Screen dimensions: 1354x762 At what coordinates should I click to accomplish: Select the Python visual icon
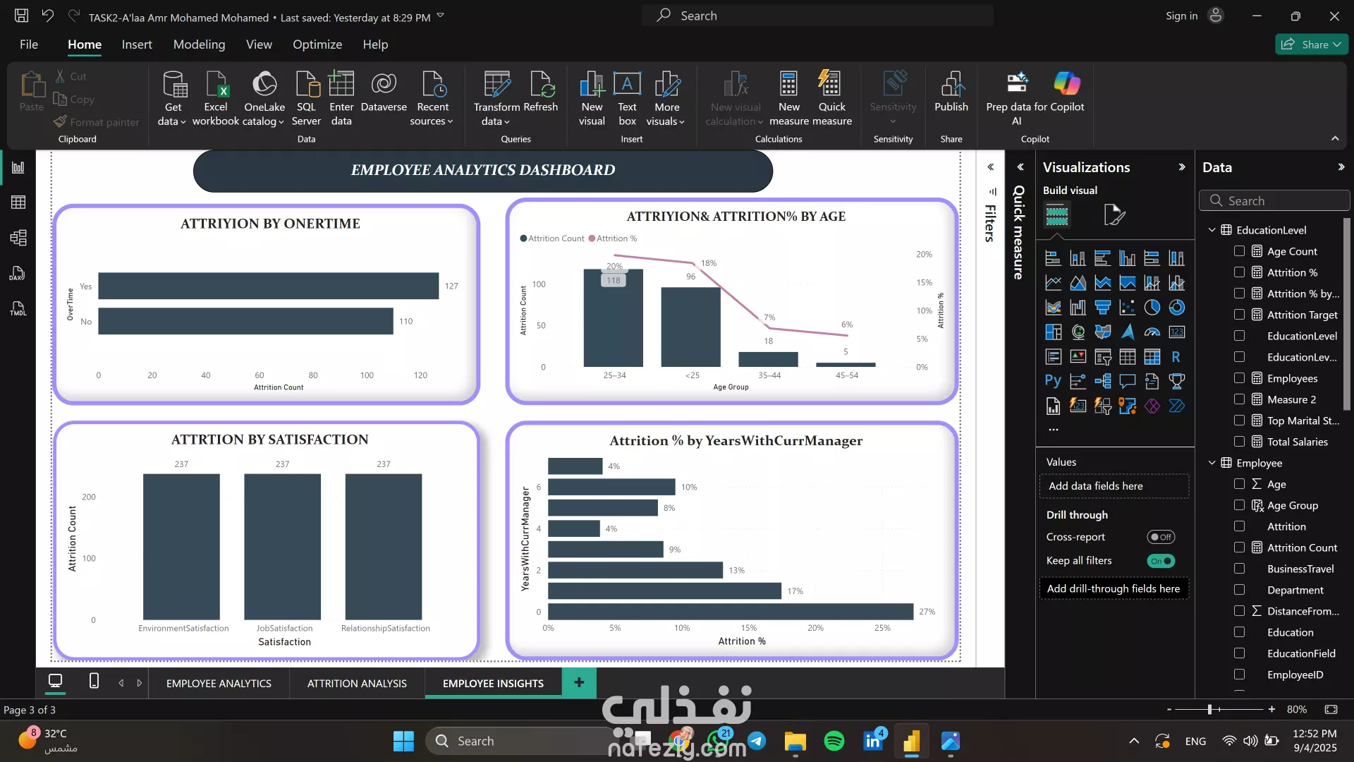tap(1053, 381)
